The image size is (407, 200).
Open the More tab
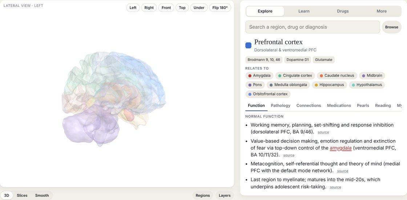tap(382, 11)
